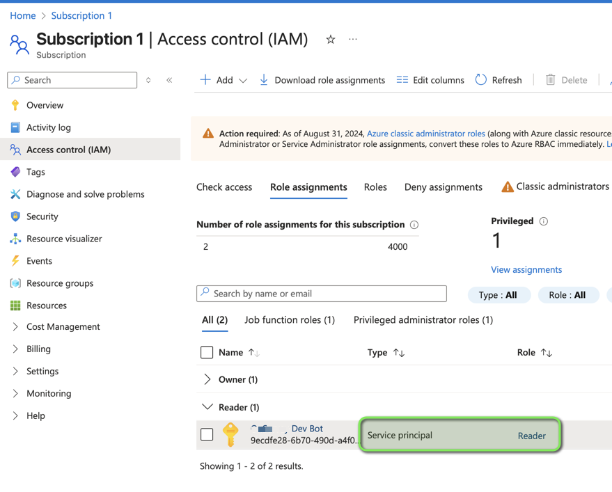Check the Dev Bot row checkbox
The width and height of the screenshot is (612, 492).
click(207, 435)
